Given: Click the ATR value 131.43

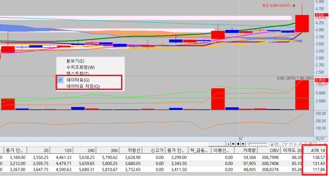Looking at the screenshot, I should pos(319,163).
